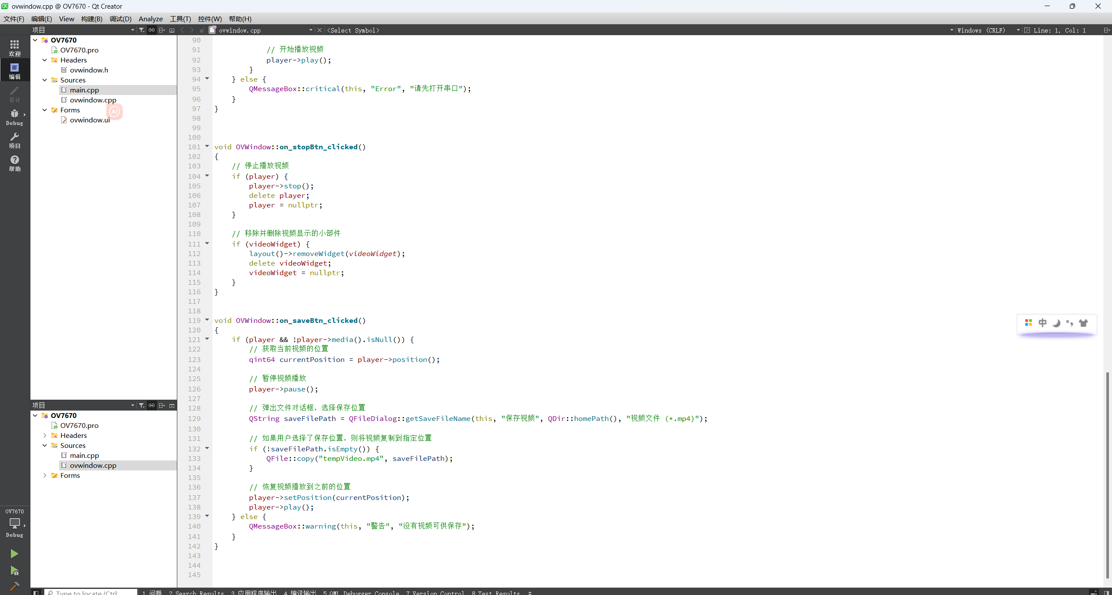Click the Select Symbol combo box
1112x595 pixels.
(353, 30)
